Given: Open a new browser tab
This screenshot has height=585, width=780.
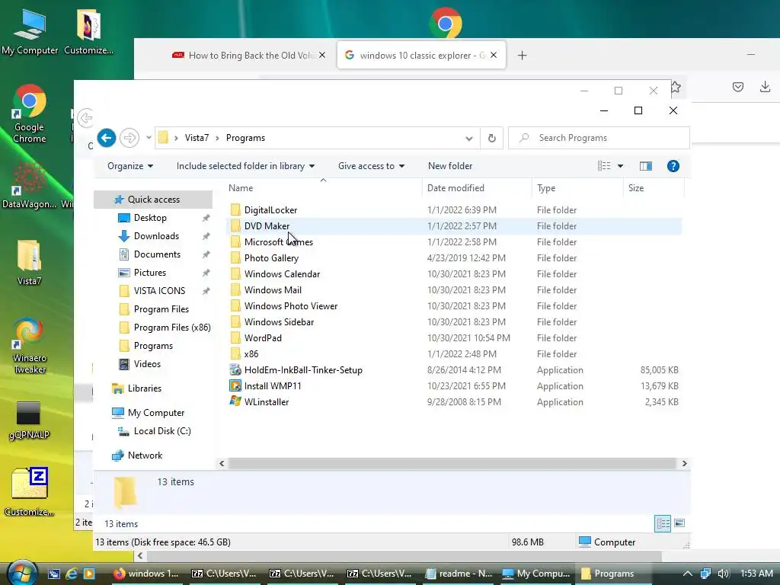Looking at the screenshot, I should (x=522, y=55).
